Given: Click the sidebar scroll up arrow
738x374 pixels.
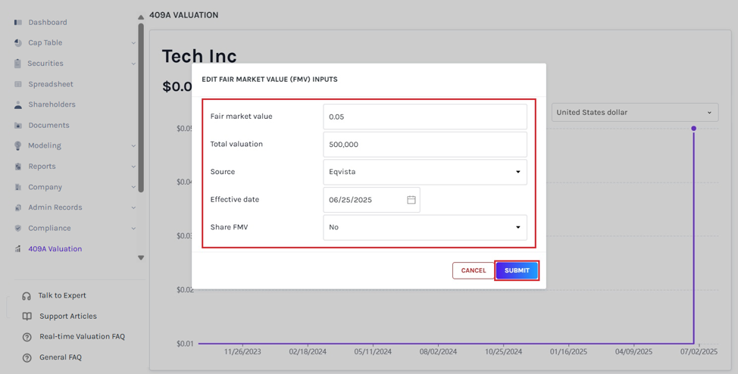Looking at the screenshot, I should click(x=141, y=17).
